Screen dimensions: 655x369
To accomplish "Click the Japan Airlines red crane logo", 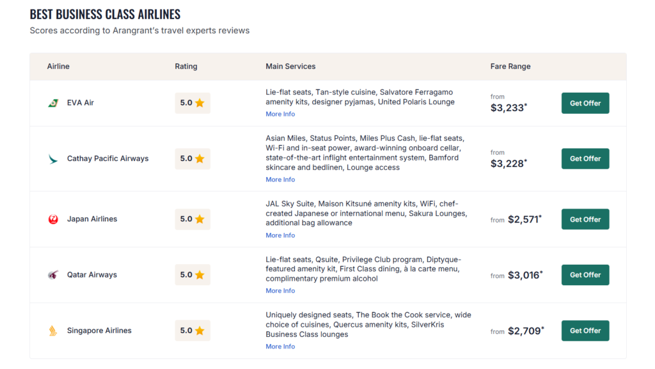I will [53, 219].
